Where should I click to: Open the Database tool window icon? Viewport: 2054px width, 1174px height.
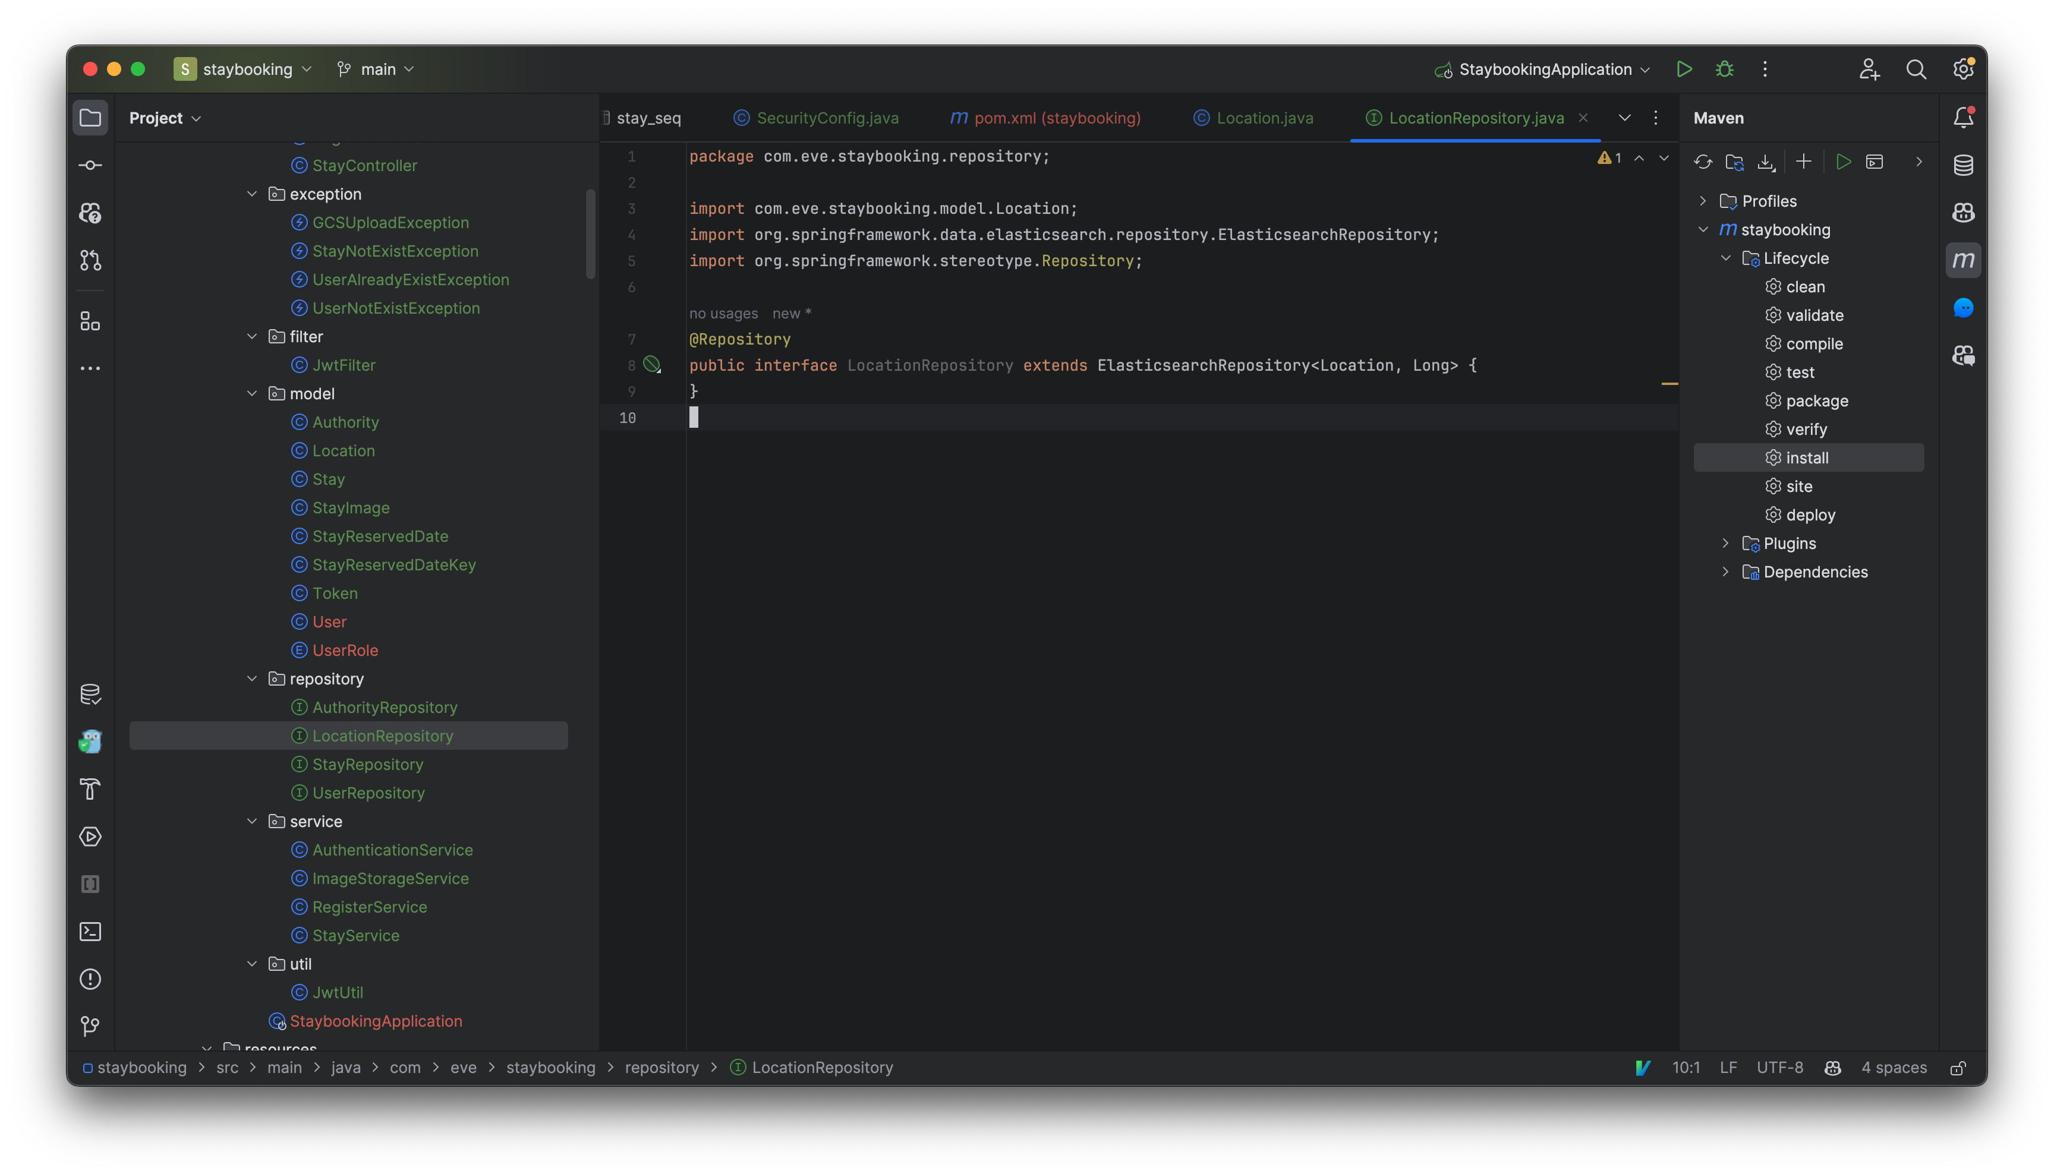(x=1963, y=165)
